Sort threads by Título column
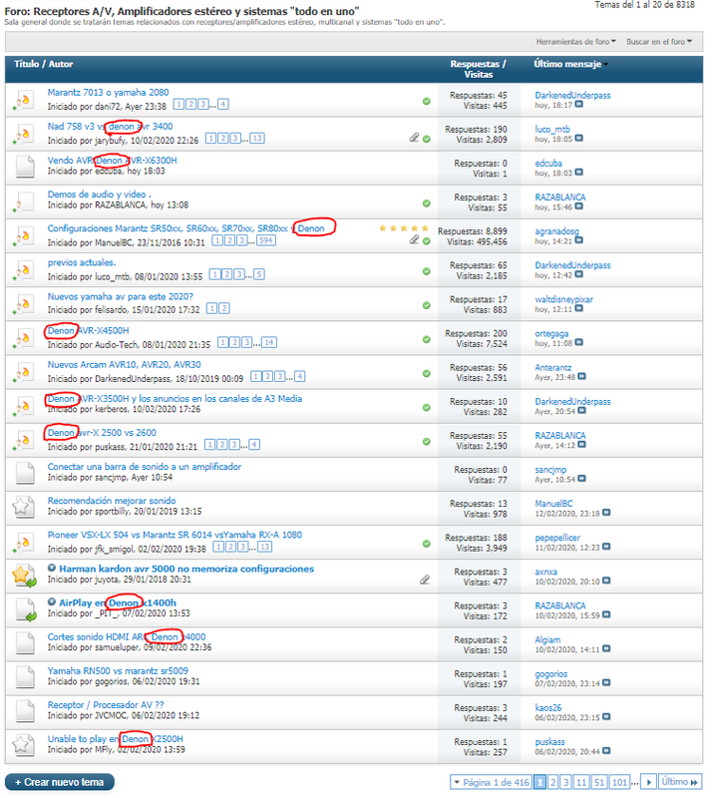The image size is (712, 798). coord(27,64)
